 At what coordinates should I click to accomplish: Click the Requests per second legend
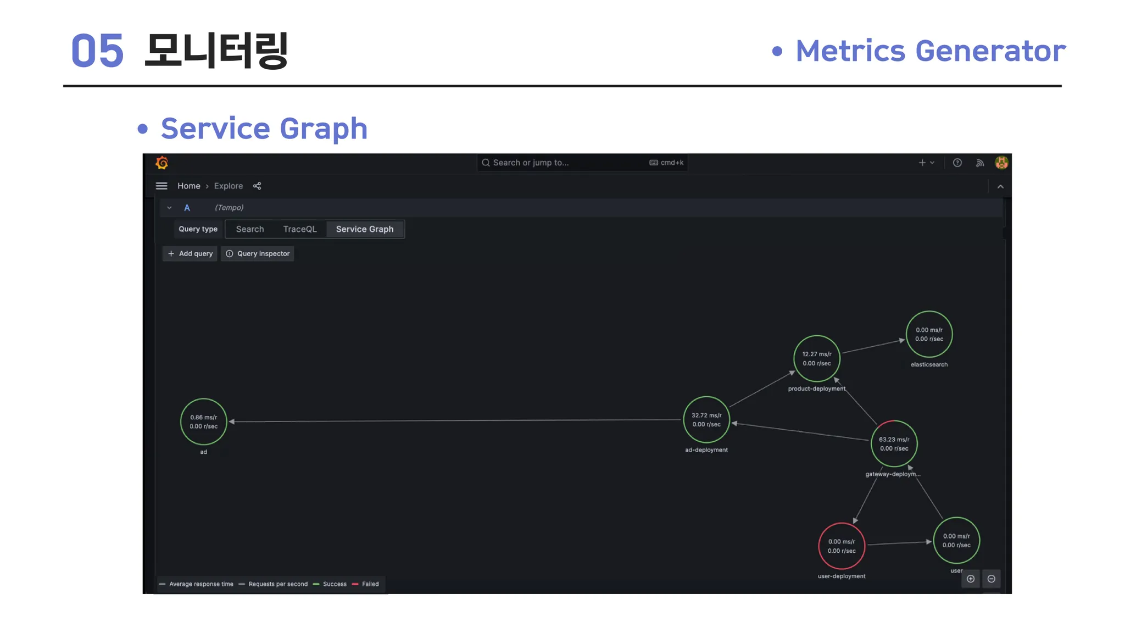tap(273, 584)
